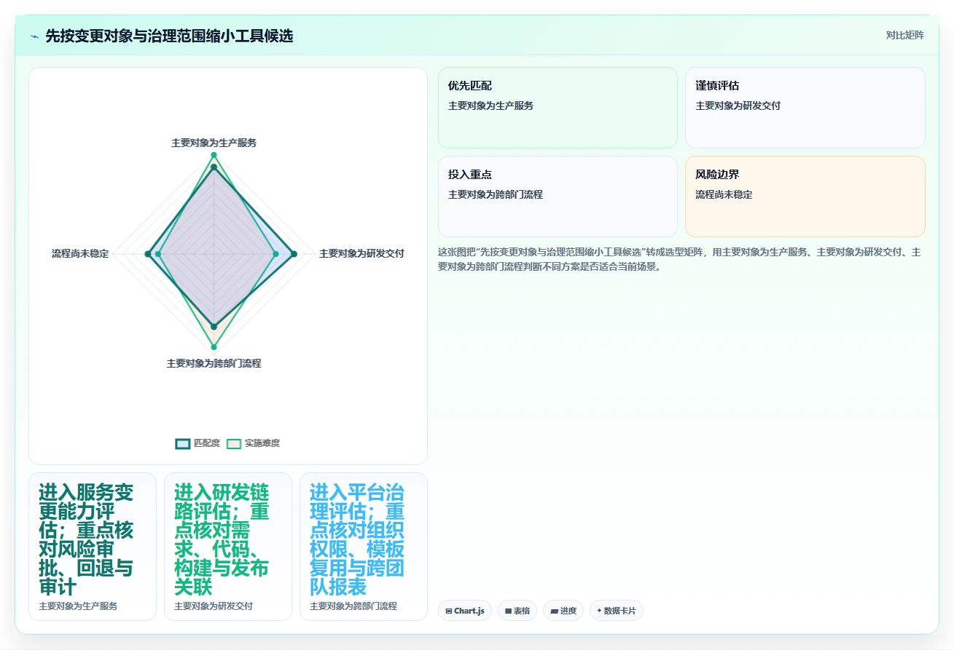Click bottom 实施难度 data point on radar
The height and width of the screenshot is (650, 954).
(214, 347)
